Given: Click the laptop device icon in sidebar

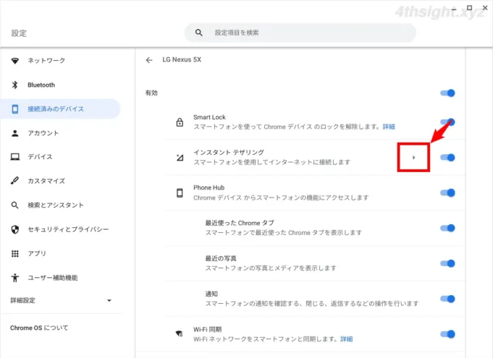Looking at the screenshot, I should [x=15, y=156].
